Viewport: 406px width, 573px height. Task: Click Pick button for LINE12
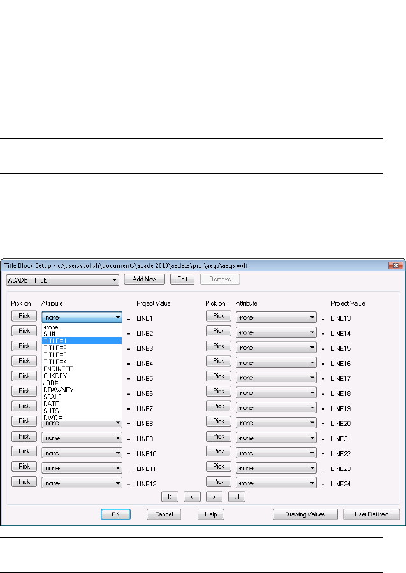(24, 482)
